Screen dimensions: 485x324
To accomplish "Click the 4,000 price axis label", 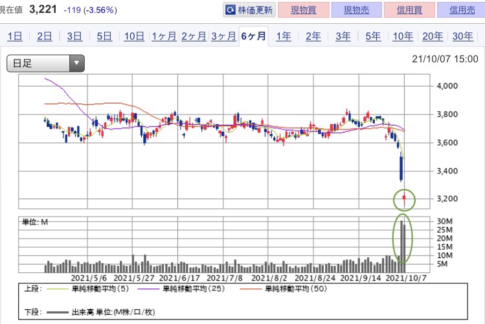I will tap(447, 86).
